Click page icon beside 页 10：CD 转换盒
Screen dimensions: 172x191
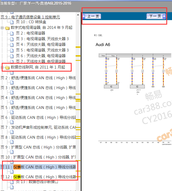12,22
